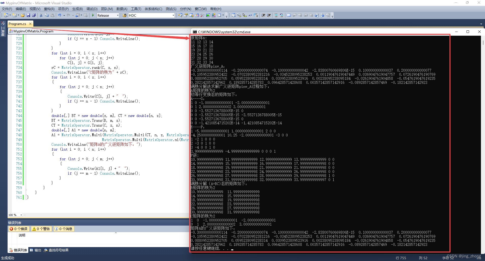Open the 项目(P) menu
Image resolution: width=485 pixels, height=261 pixels.
[63, 9]
